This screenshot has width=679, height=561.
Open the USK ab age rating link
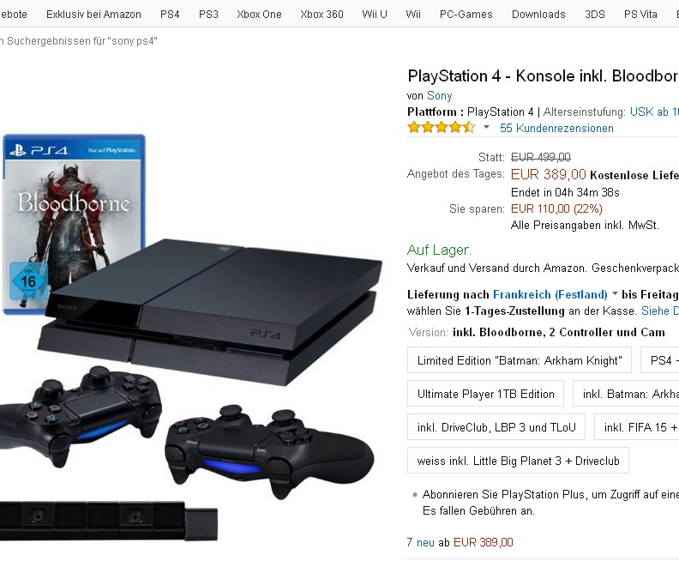click(x=654, y=112)
